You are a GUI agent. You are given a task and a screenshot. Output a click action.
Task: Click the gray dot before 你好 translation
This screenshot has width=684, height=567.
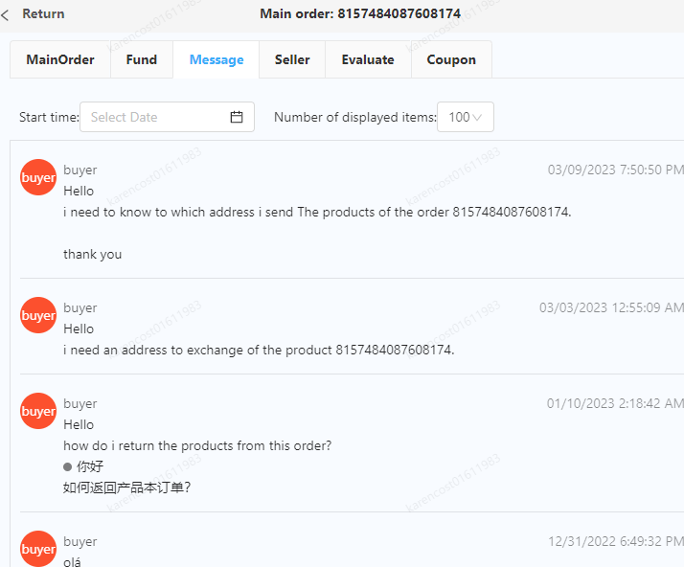[x=68, y=466]
